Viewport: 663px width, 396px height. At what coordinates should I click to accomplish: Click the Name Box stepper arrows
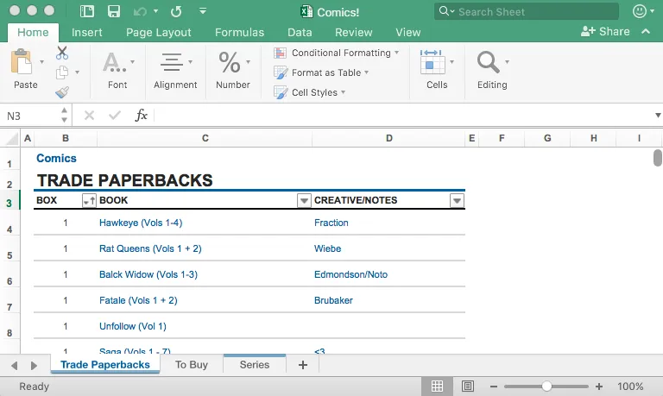pyautogui.click(x=64, y=115)
